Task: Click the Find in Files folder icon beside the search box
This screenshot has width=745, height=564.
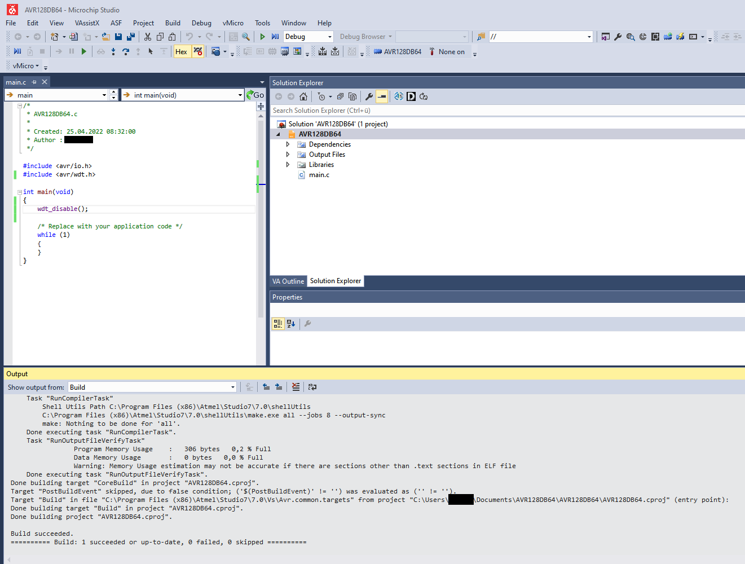Action: (481, 37)
